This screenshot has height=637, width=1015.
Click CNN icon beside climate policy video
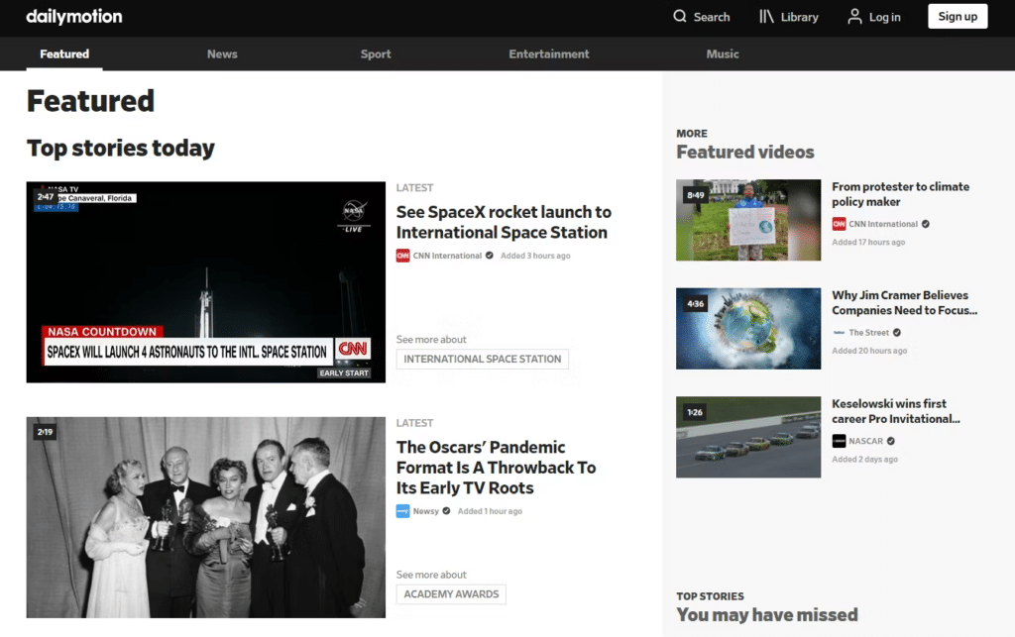839,224
